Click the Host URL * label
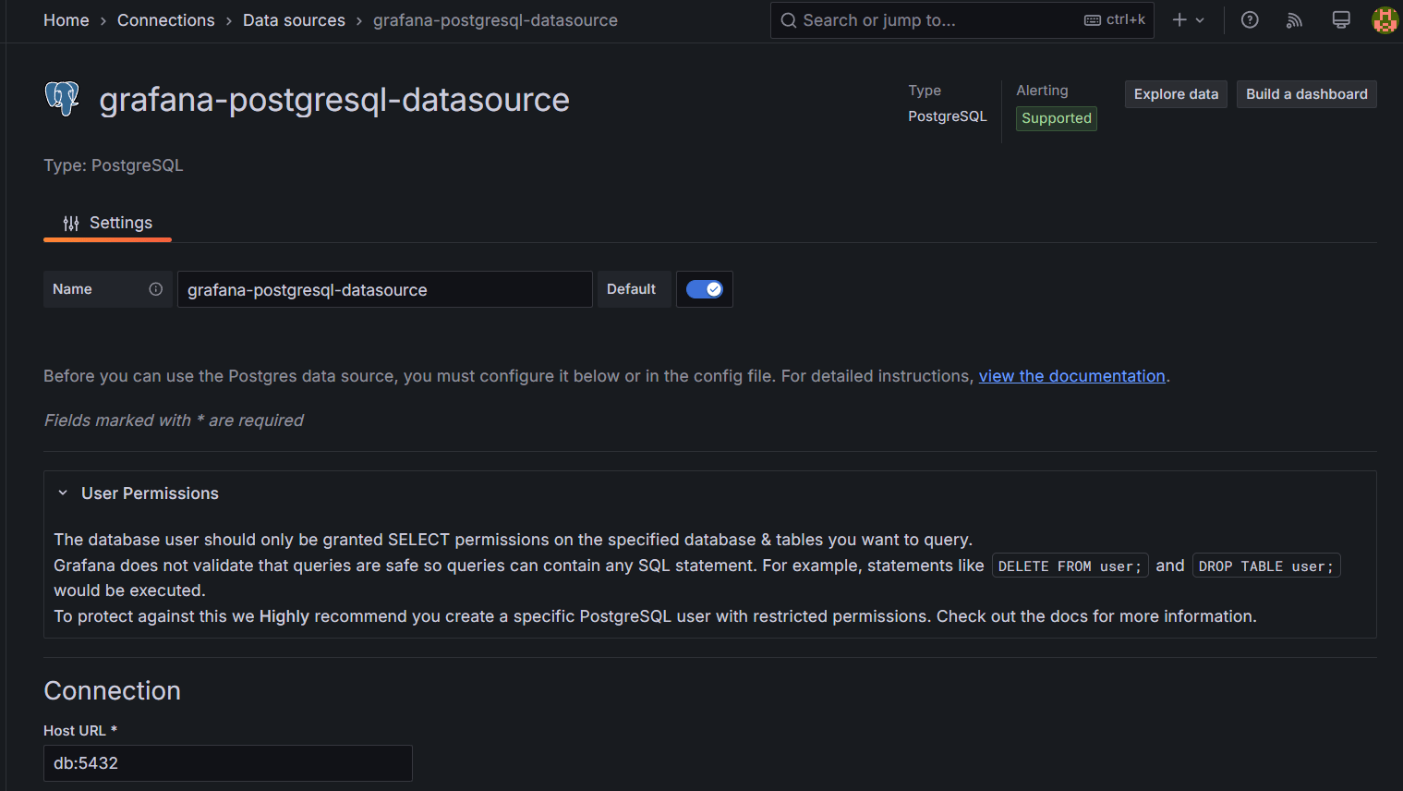This screenshot has height=791, width=1403. 80,731
